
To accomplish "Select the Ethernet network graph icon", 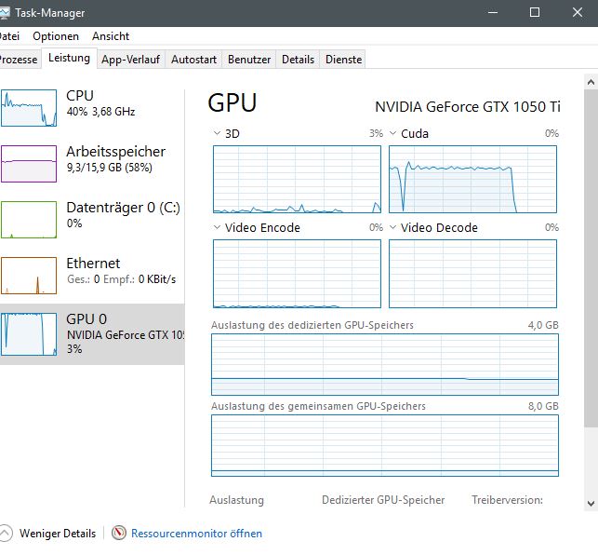I will (30, 276).
